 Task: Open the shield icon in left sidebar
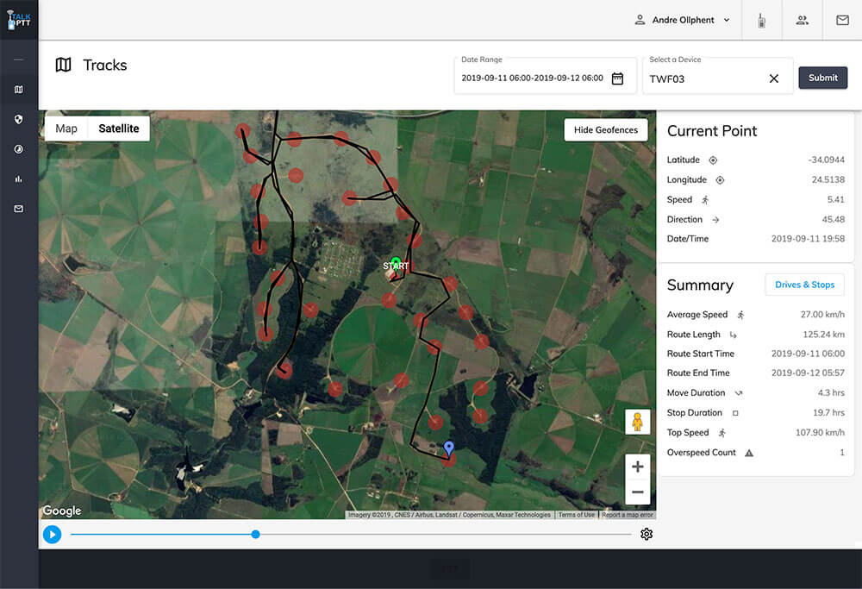pos(19,119)
